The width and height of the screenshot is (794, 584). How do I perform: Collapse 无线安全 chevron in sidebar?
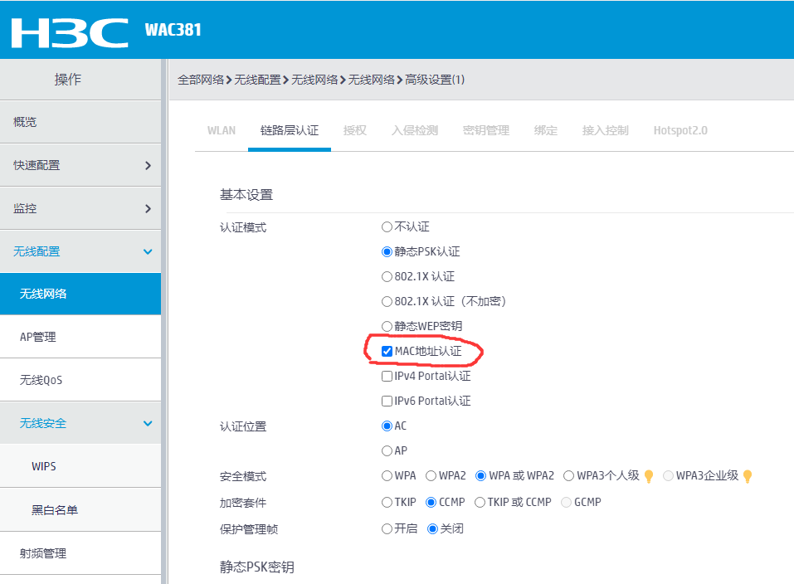click(x=148, y=423)
